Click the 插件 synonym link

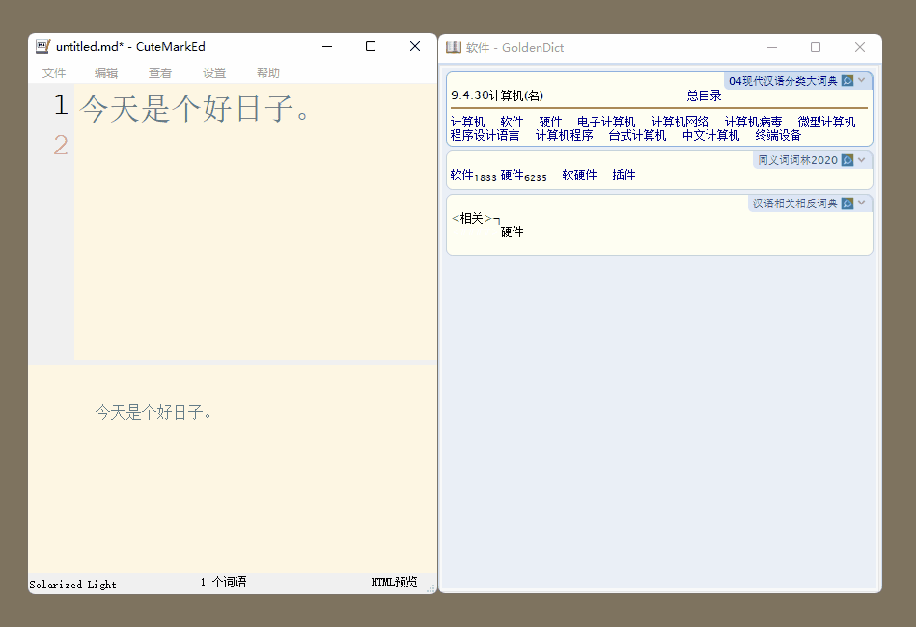pos(624,176)
